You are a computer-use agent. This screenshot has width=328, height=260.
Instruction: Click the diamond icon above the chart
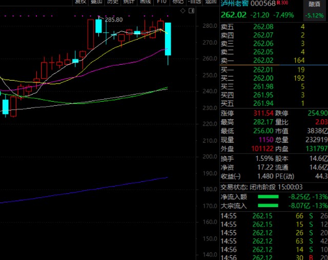click(x=183, y=10)
